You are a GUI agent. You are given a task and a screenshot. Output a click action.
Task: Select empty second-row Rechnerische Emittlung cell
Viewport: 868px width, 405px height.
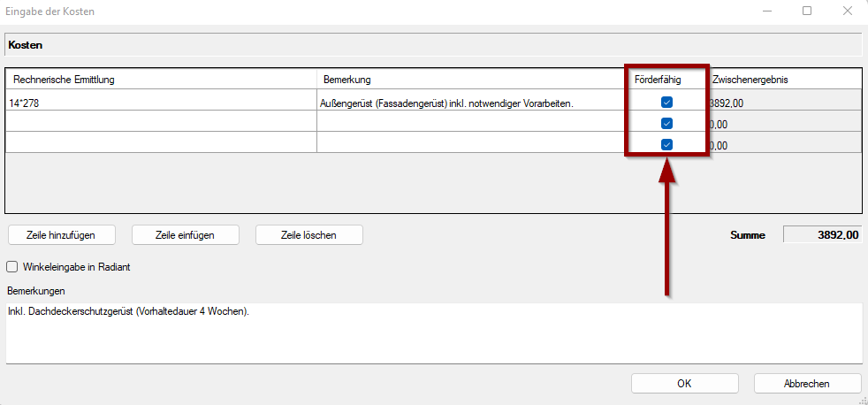tap(159, 122)
